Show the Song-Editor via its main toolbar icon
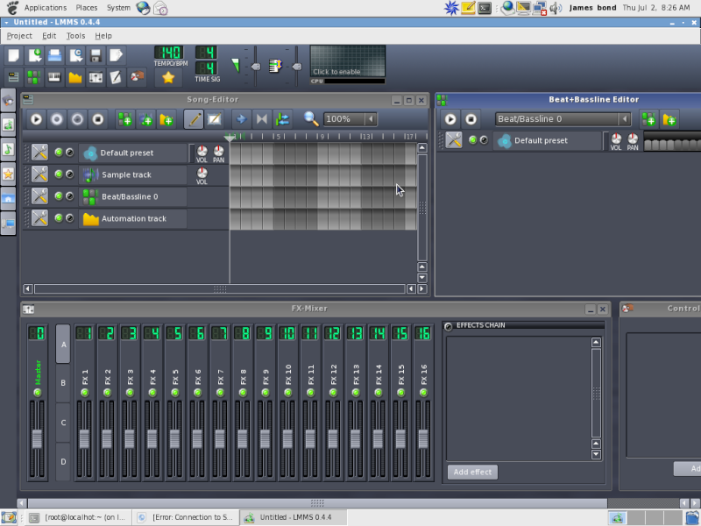The width and height of the screenshot is (701, 526). (13, 77)
